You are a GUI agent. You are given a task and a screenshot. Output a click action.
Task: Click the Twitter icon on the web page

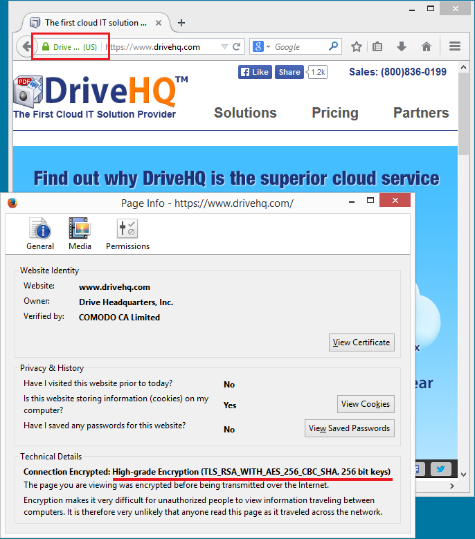[440, 469]
